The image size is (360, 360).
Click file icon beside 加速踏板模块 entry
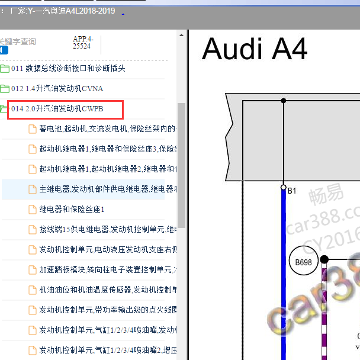(x=33, y=270)
